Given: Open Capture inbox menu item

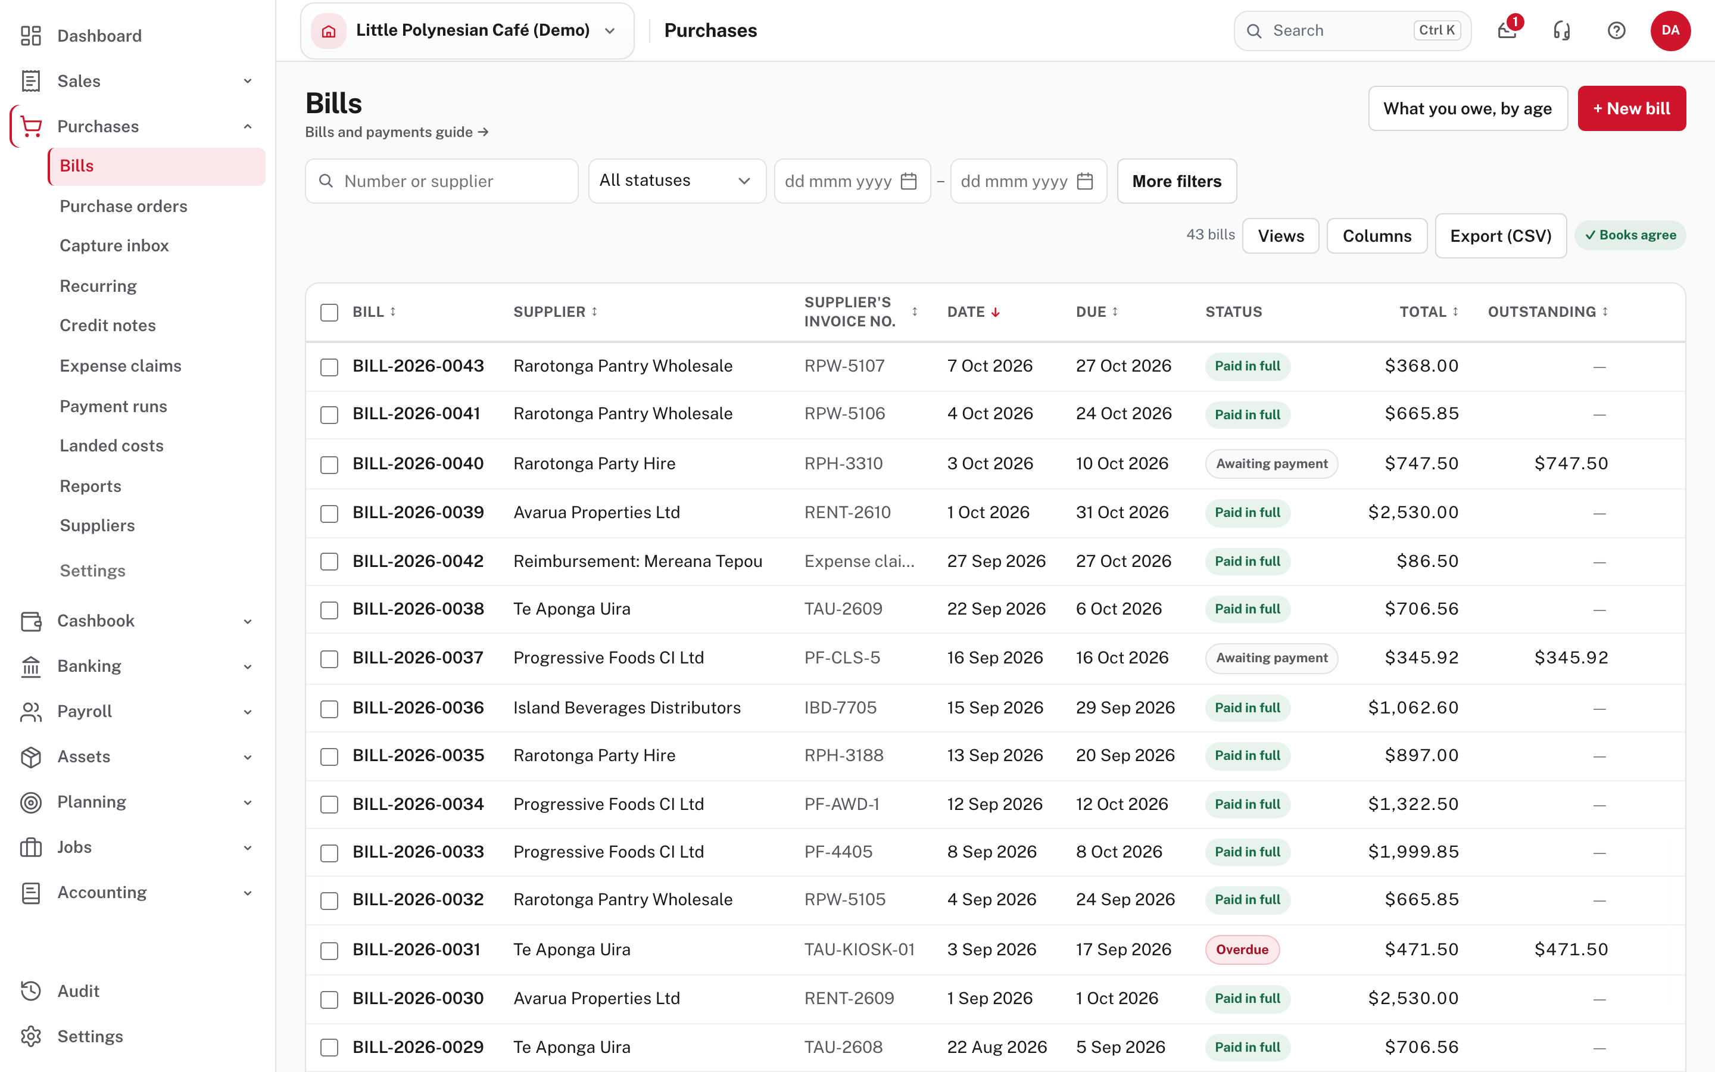Looking at the screenshot, I should tap(114, 245).
